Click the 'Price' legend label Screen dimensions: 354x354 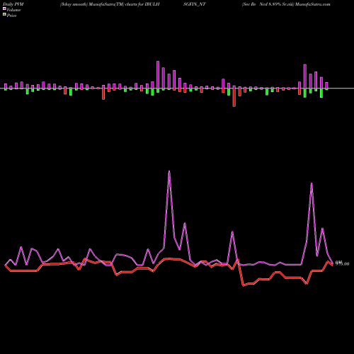tap(11, 16)
